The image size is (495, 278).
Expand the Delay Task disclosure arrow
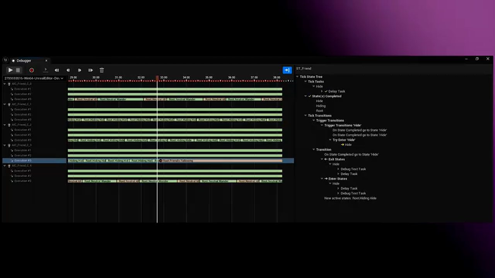click(x=322, y=91)
